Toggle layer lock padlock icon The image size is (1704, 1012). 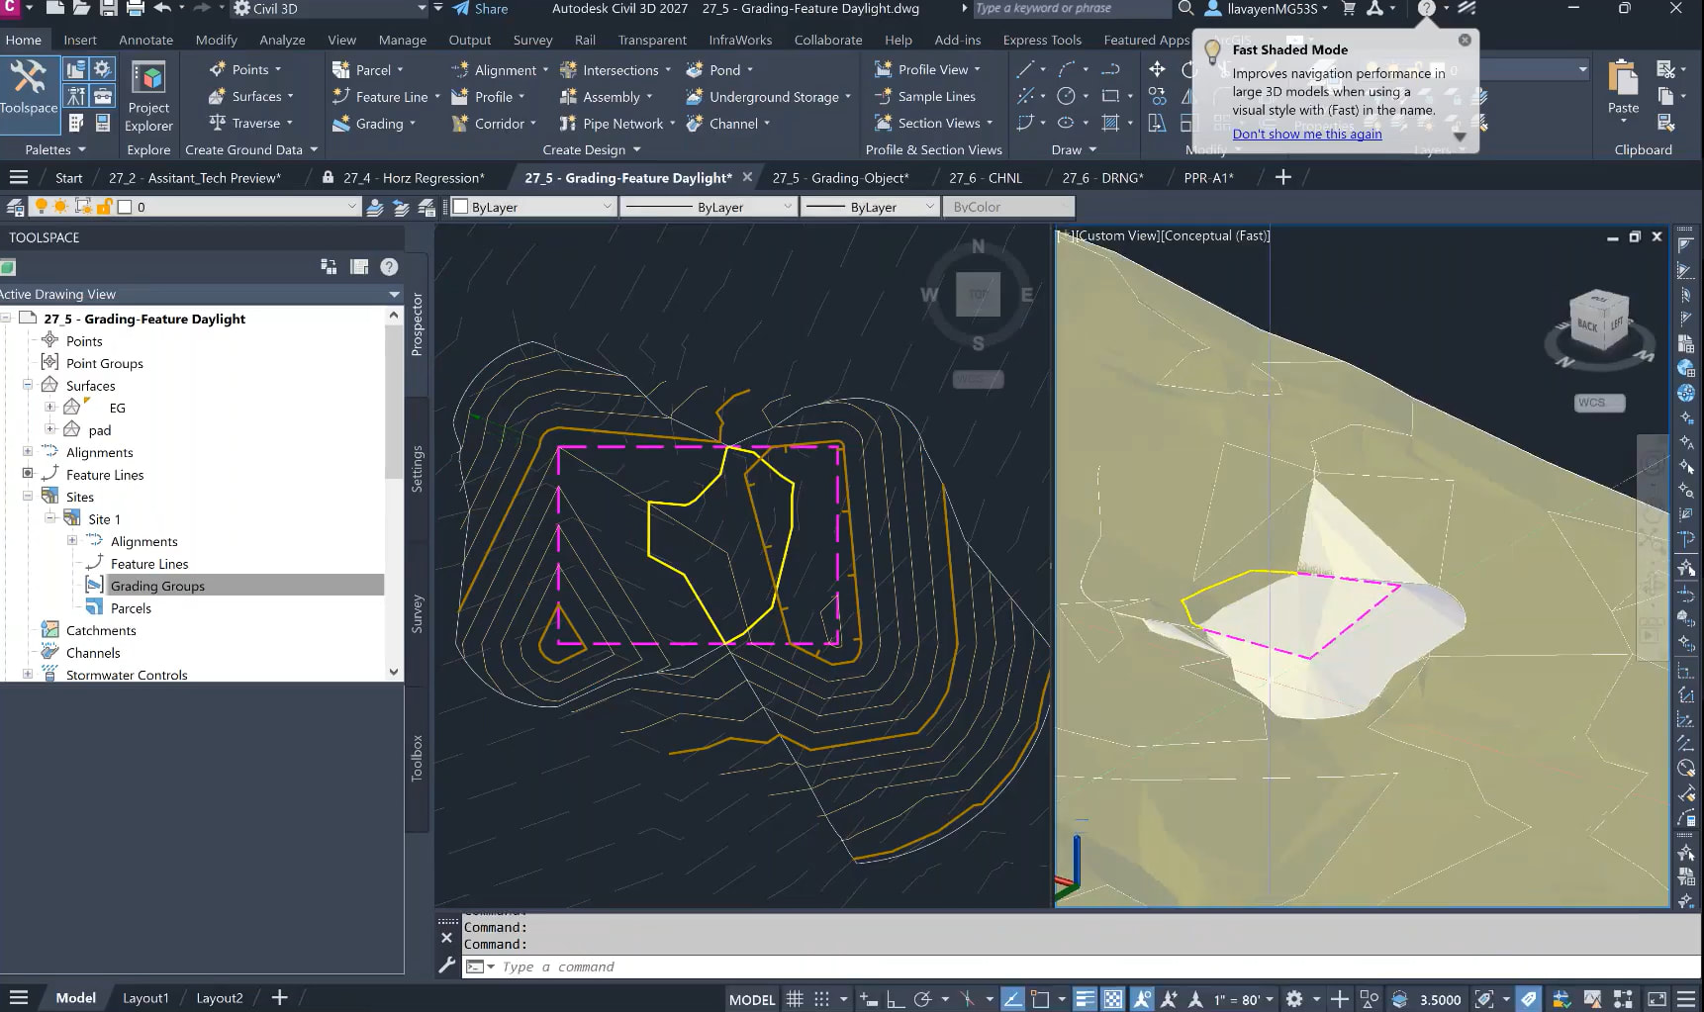(x=104, y=207)
